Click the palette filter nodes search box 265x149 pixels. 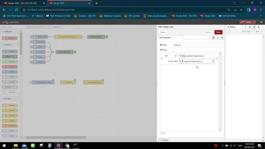click(x=11, y=27)
